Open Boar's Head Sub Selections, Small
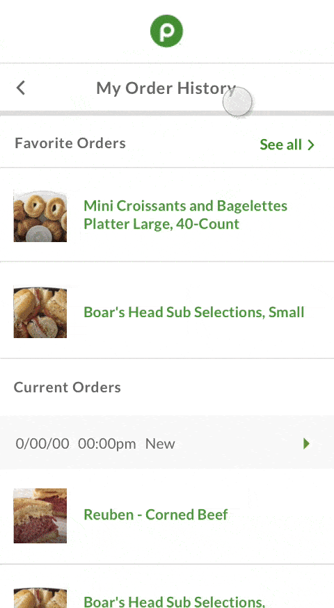 tap(194, 312)
